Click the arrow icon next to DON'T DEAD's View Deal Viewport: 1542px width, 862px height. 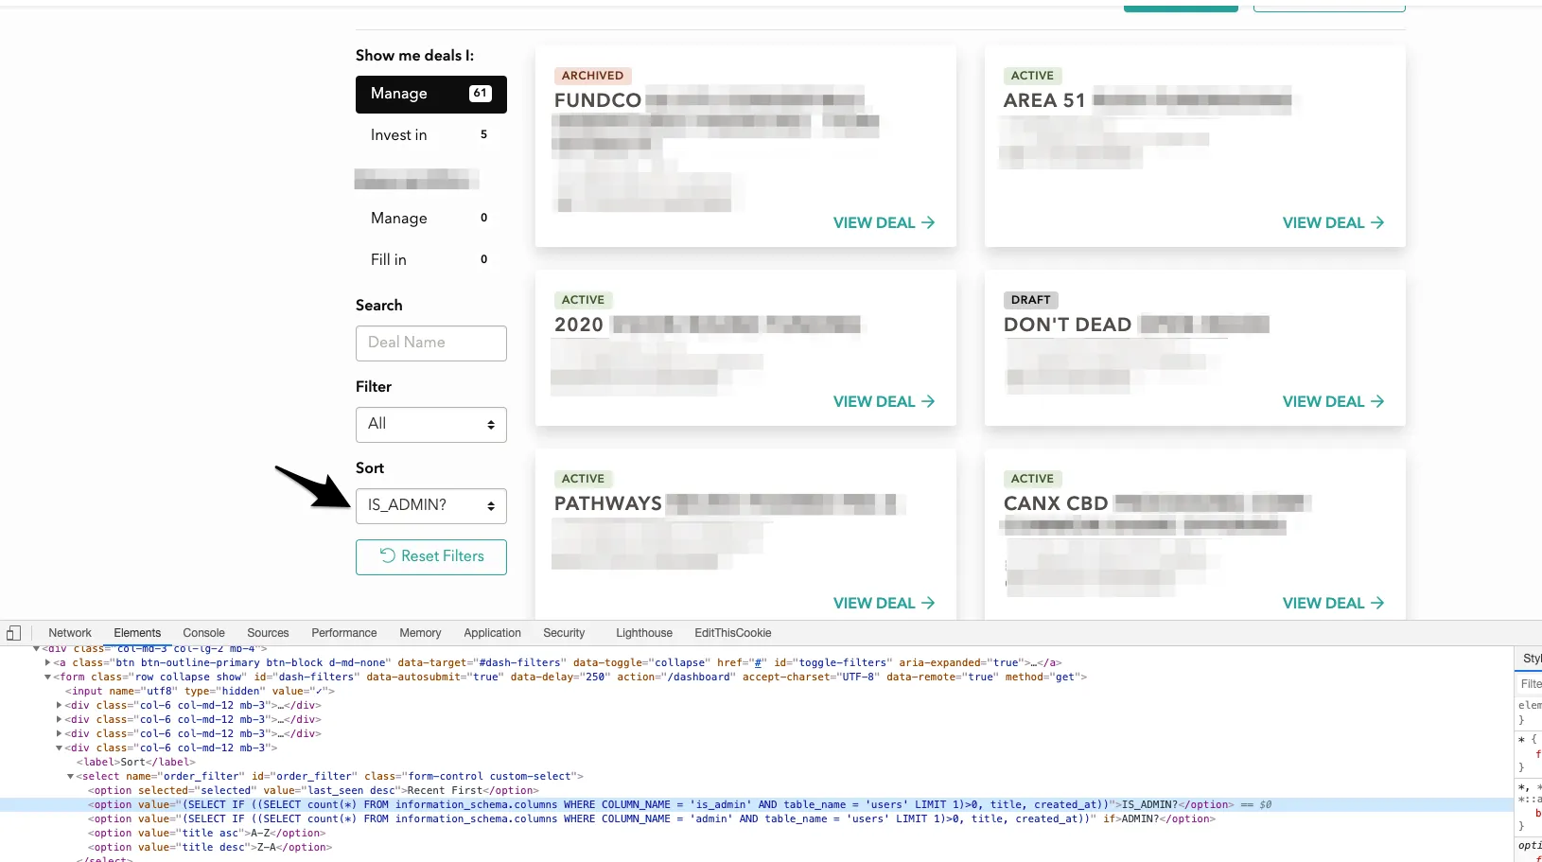pos(1377,401)
